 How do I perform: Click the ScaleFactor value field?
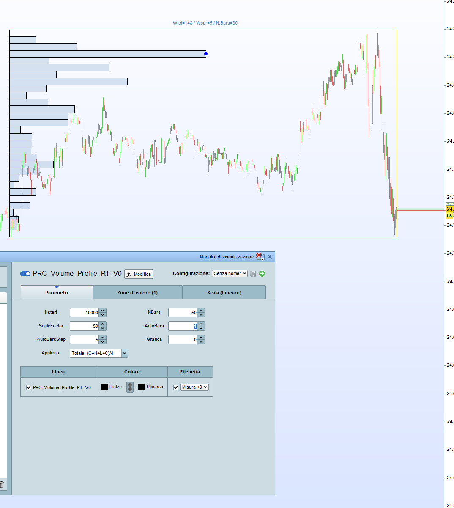[x=85, y=326]
